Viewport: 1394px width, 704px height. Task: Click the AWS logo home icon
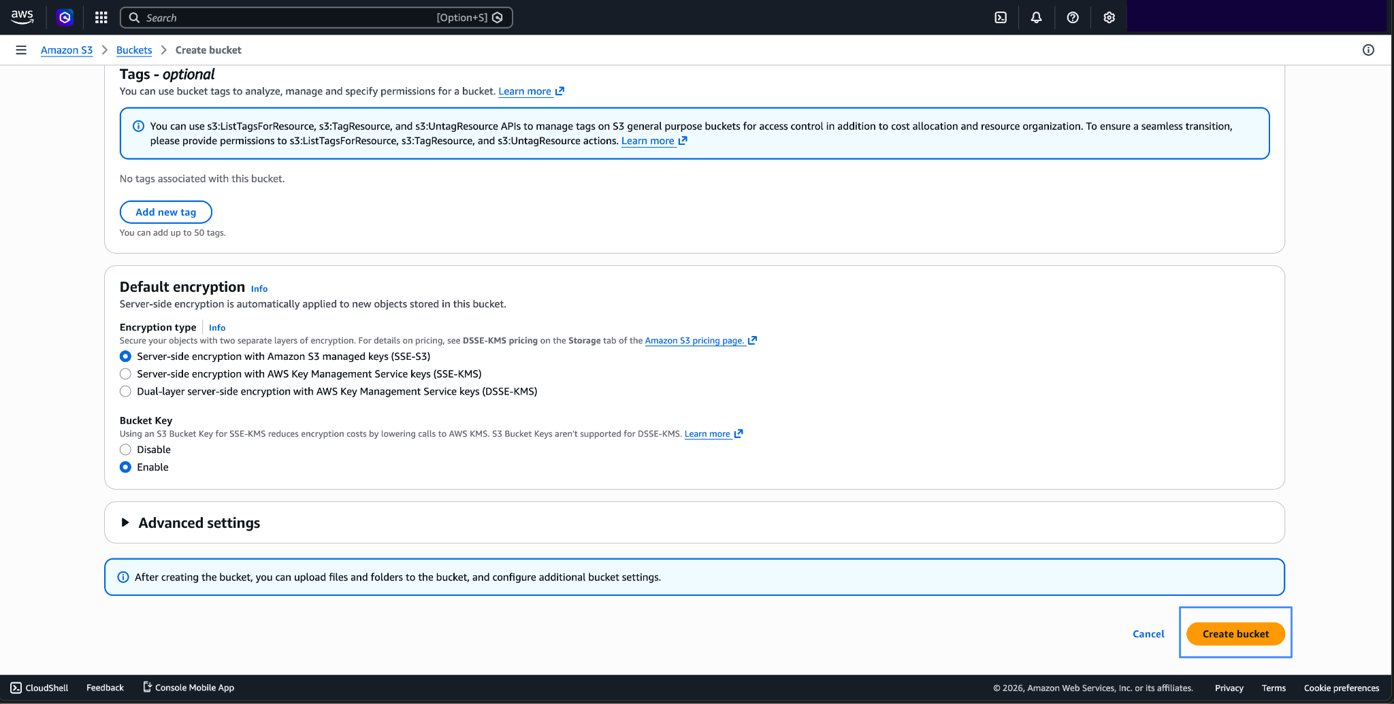tap(22, 17)
